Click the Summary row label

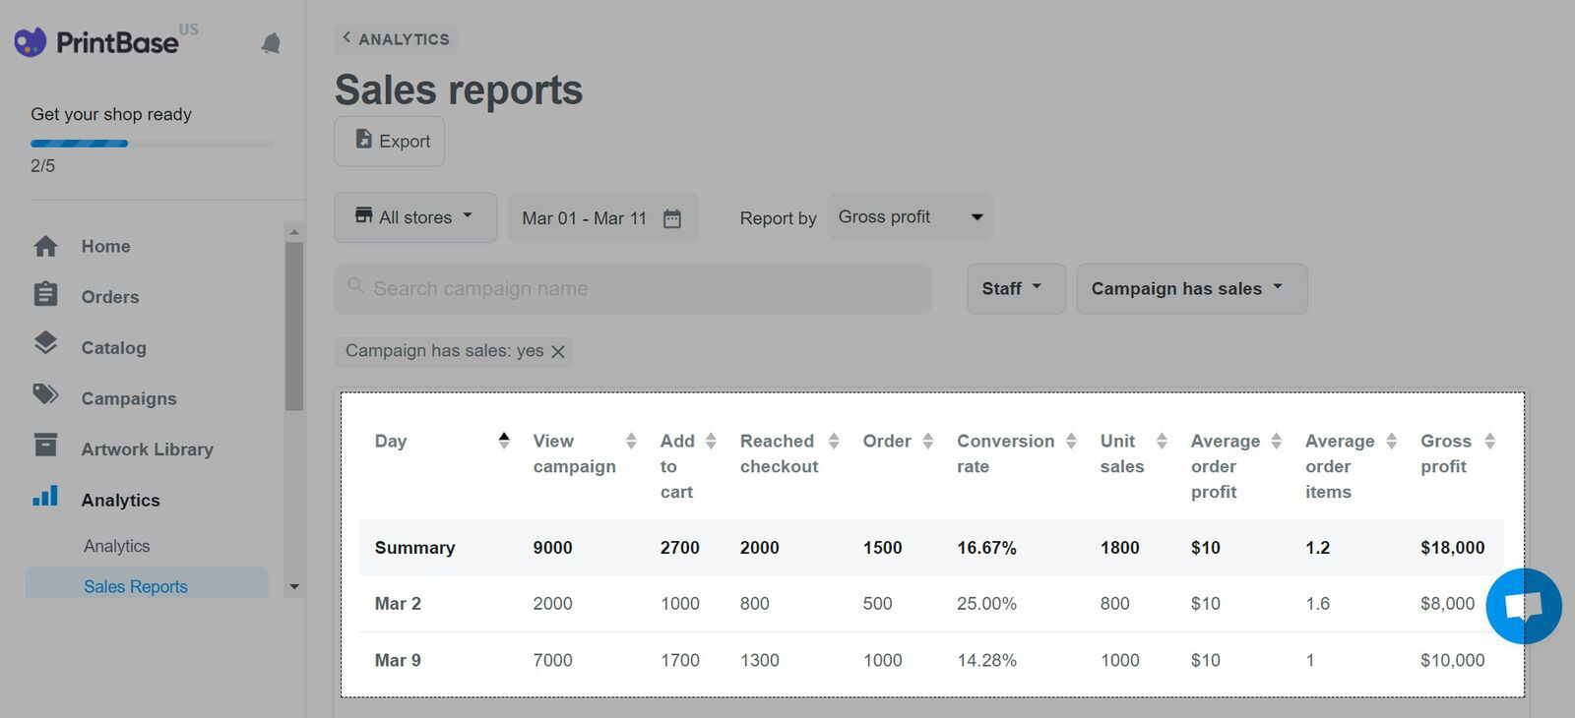tap(414, 548)
